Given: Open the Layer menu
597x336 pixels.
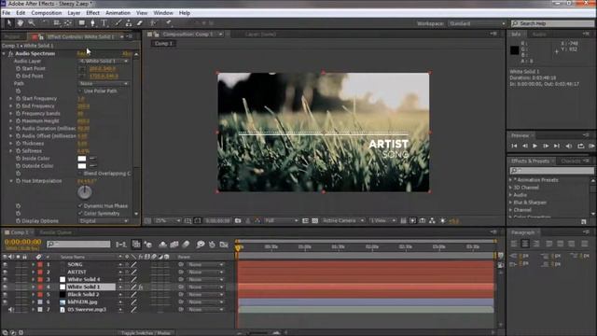Looking at the screenshot, I should (74, 13).
